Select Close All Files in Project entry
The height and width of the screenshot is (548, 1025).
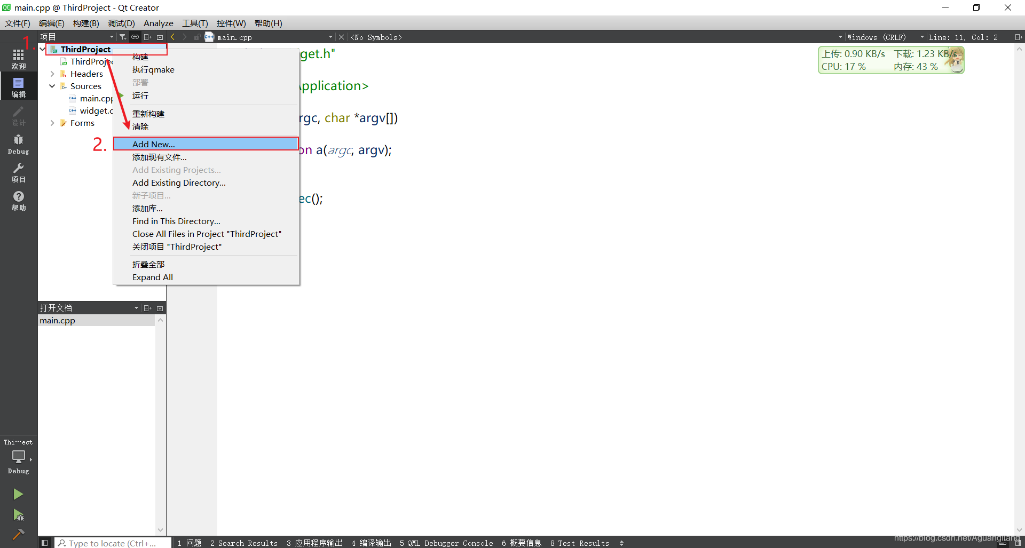pos(206,234)
